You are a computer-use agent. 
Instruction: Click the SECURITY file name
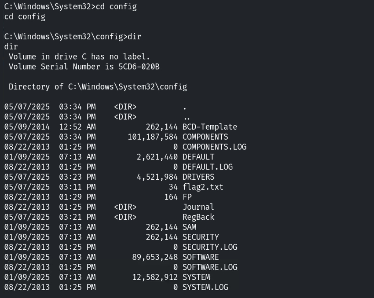click(x=200, y=237)
